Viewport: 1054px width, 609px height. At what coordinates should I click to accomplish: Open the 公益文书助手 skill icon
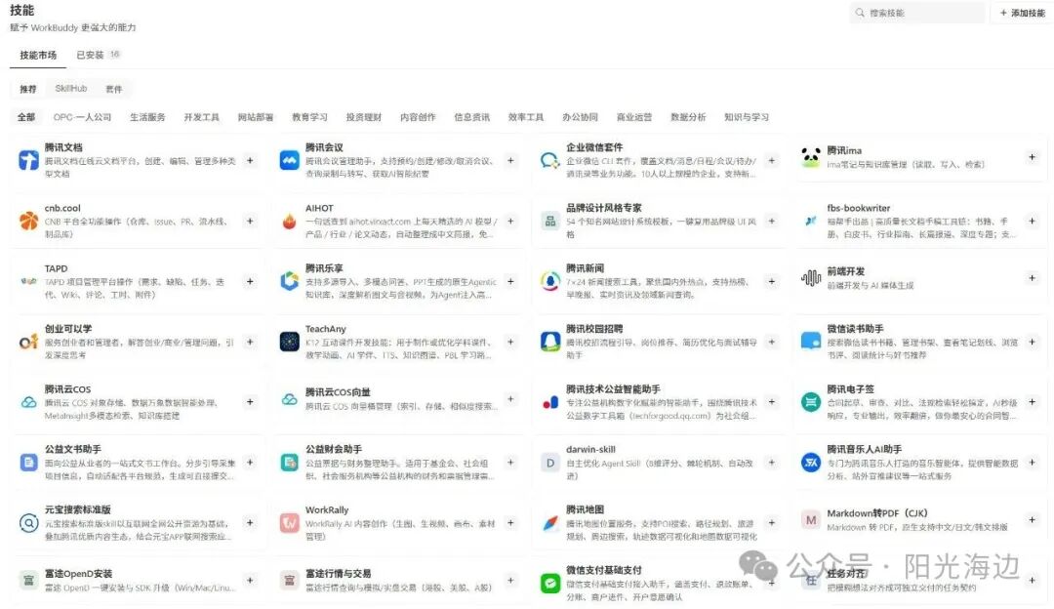tap(28, 463)
